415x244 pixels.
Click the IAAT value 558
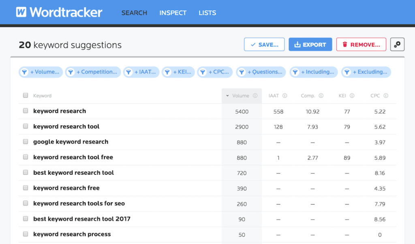(x=278, y=112)
